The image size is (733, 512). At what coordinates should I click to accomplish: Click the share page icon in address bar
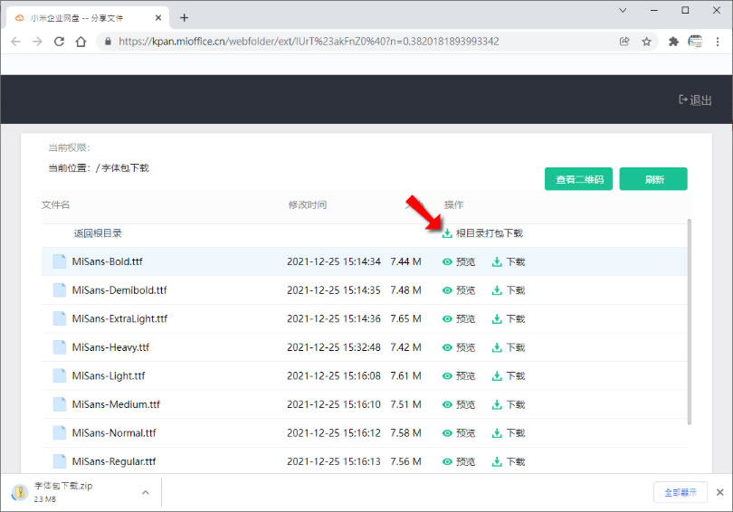624,42
